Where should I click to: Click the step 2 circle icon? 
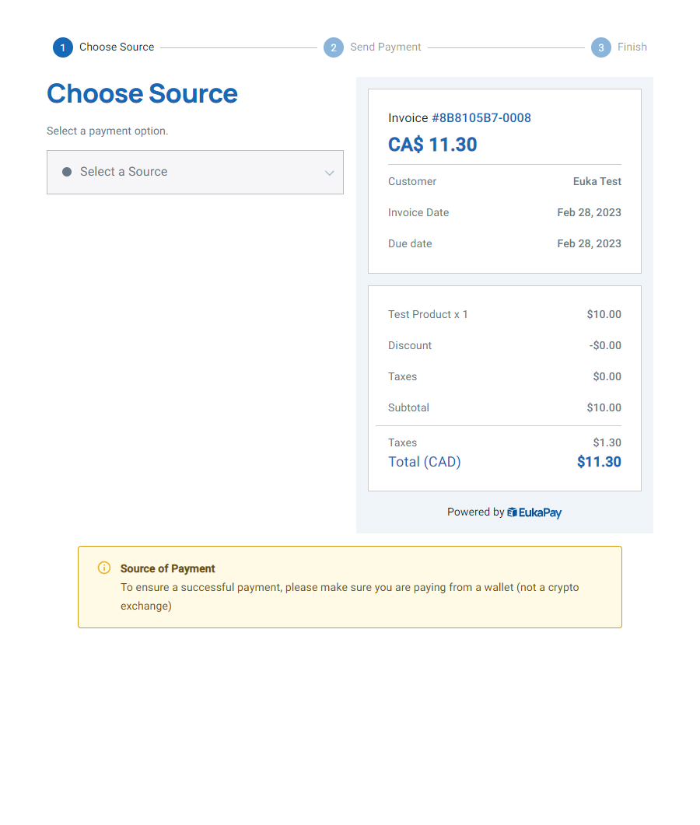coord(333,47)
